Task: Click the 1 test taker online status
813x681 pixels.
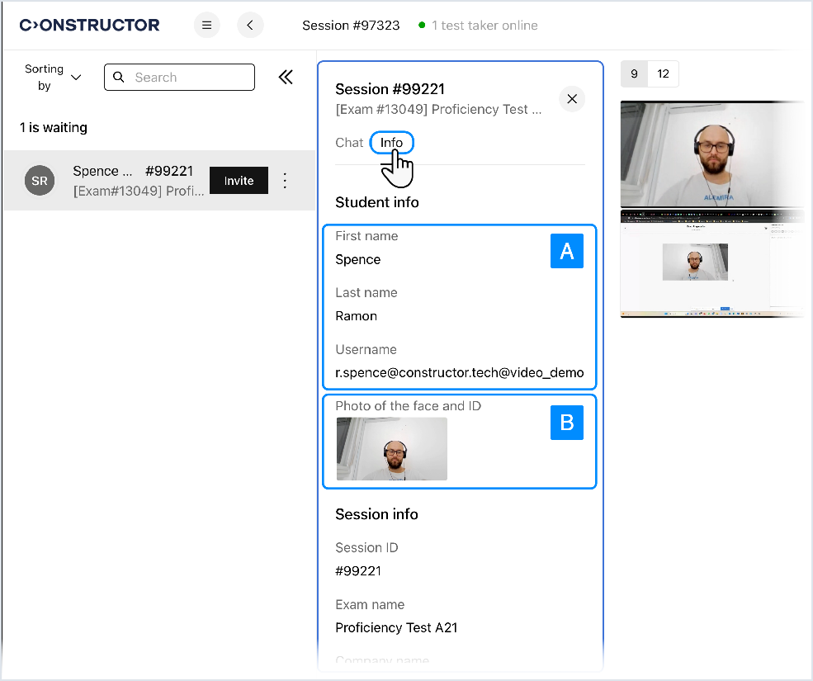Action: click(479, 26)
